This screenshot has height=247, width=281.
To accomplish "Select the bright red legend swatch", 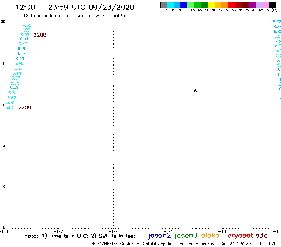I will (232, 5).
